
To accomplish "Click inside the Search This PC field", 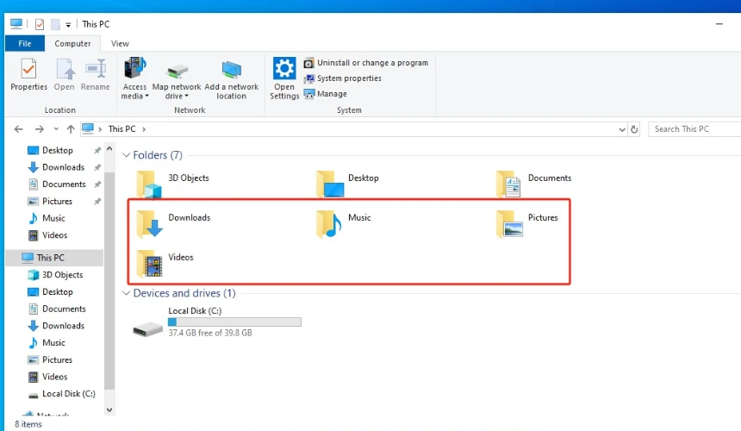I will 694,129.
